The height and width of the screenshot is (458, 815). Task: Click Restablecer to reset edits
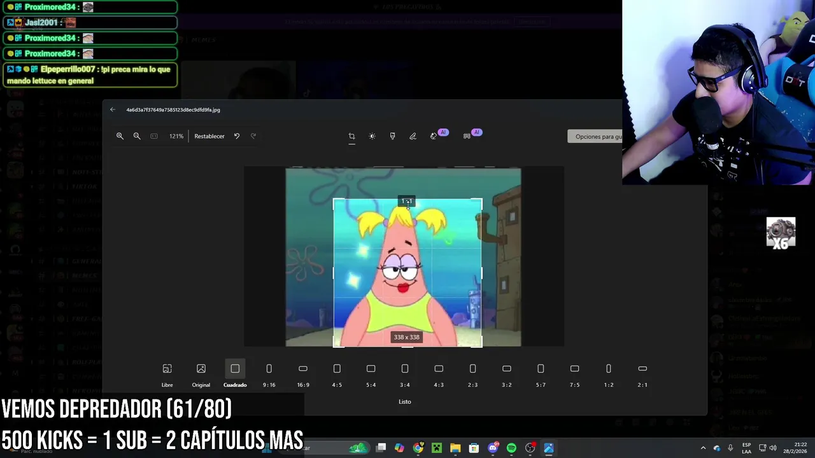(x=209, y=136)
